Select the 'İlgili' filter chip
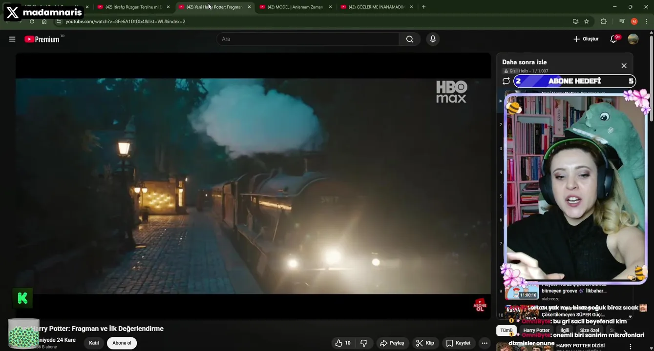This screenshot has width=654, height=351. pyautogui.click(x=565, y=331)
